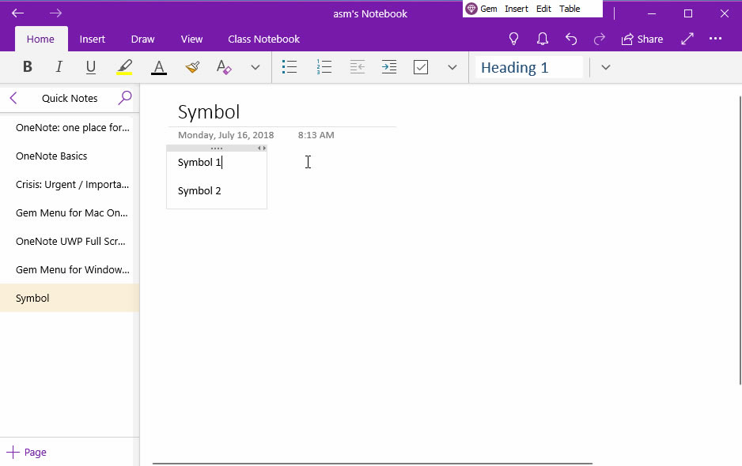Click the Undo arrow icon
The image size is (742, 466).
(x=571, y=38)
